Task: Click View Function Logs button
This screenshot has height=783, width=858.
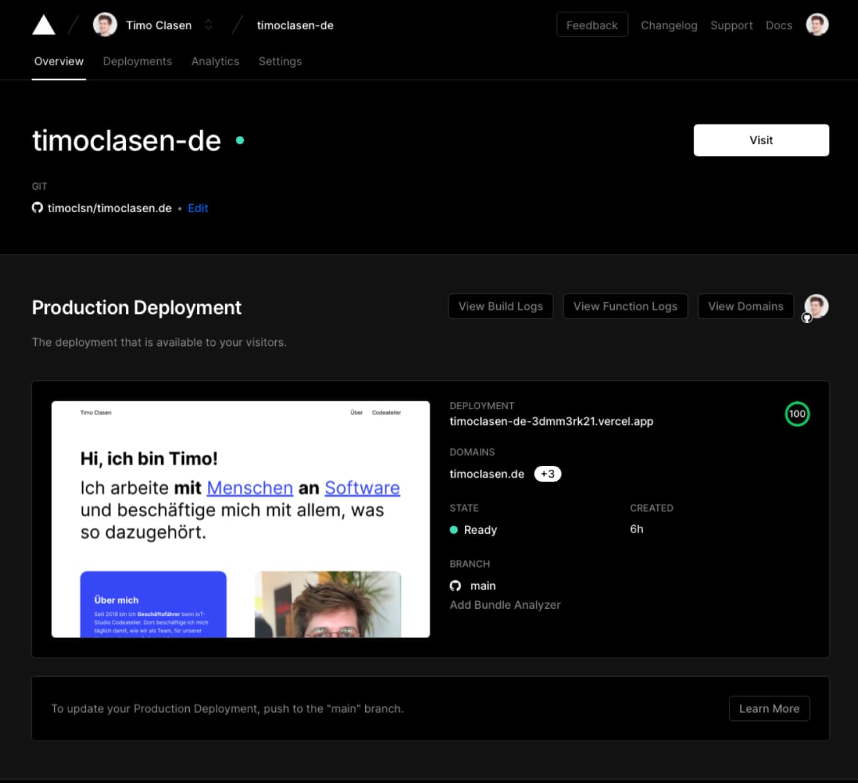Action: point(625,306)
